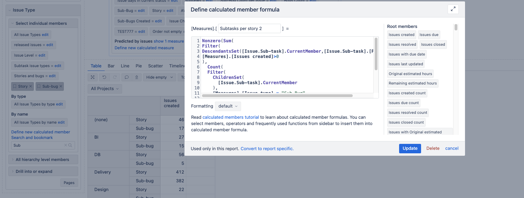The height and width of the screenshot is (198, 524).
Task: Edit All Issue Types by name
Action: tap(61, 122)
